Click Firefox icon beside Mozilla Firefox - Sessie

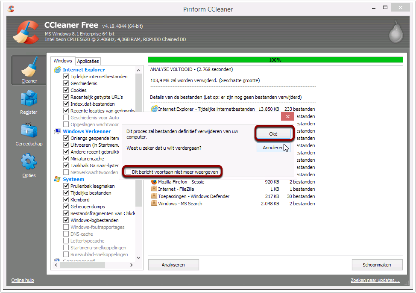tap(154, 182)
